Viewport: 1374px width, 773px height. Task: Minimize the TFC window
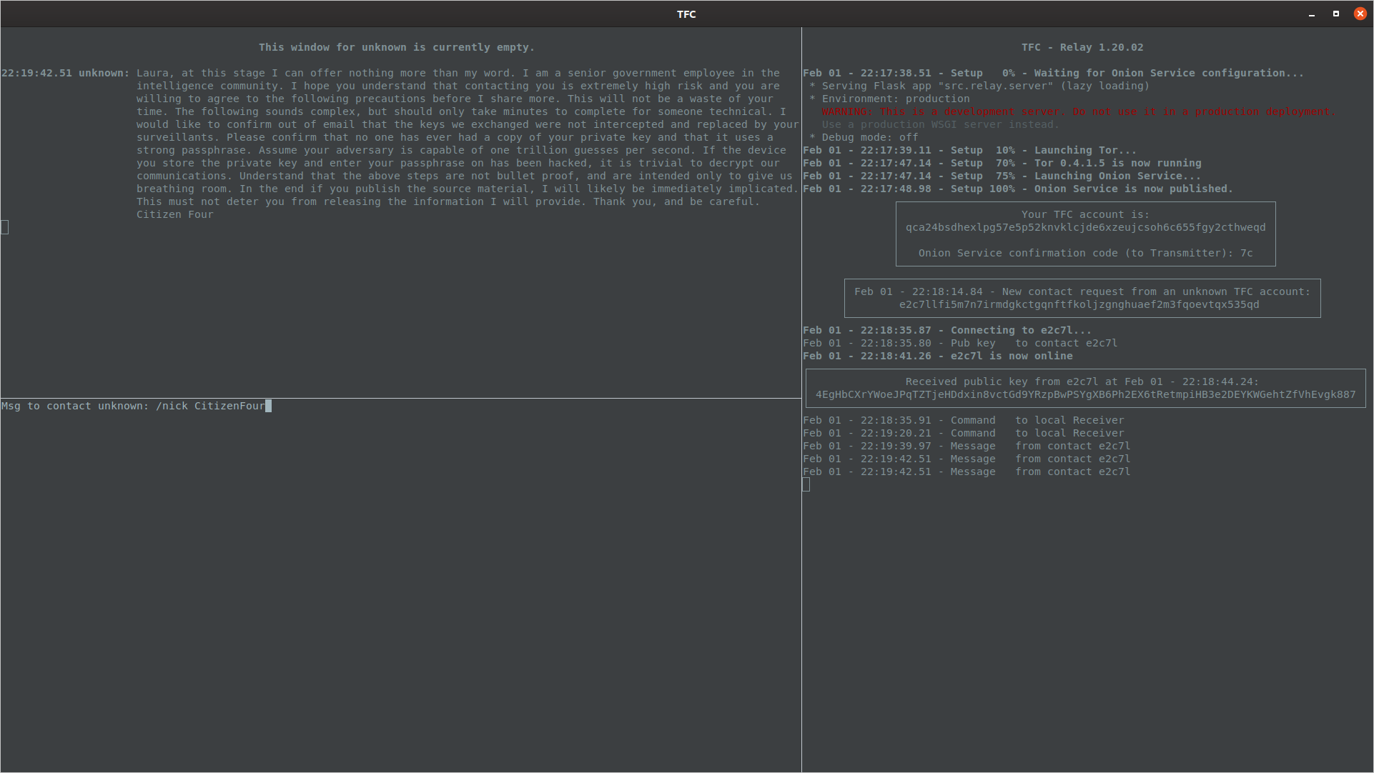pos(1312,14)
